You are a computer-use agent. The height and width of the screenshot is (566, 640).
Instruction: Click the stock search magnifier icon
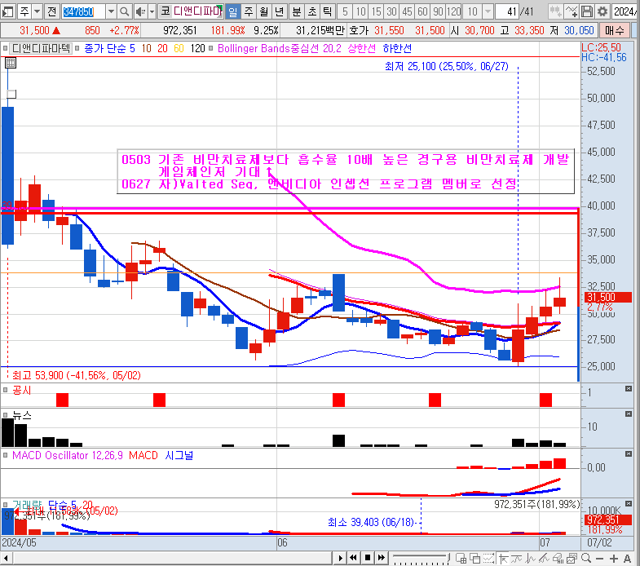tap(125, 11)
